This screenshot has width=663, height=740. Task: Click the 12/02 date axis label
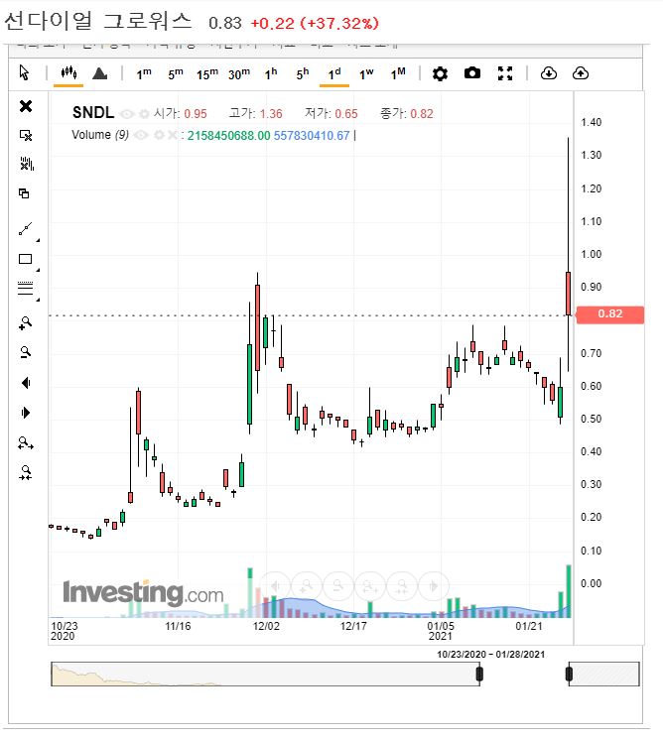[x=266, y=626]
